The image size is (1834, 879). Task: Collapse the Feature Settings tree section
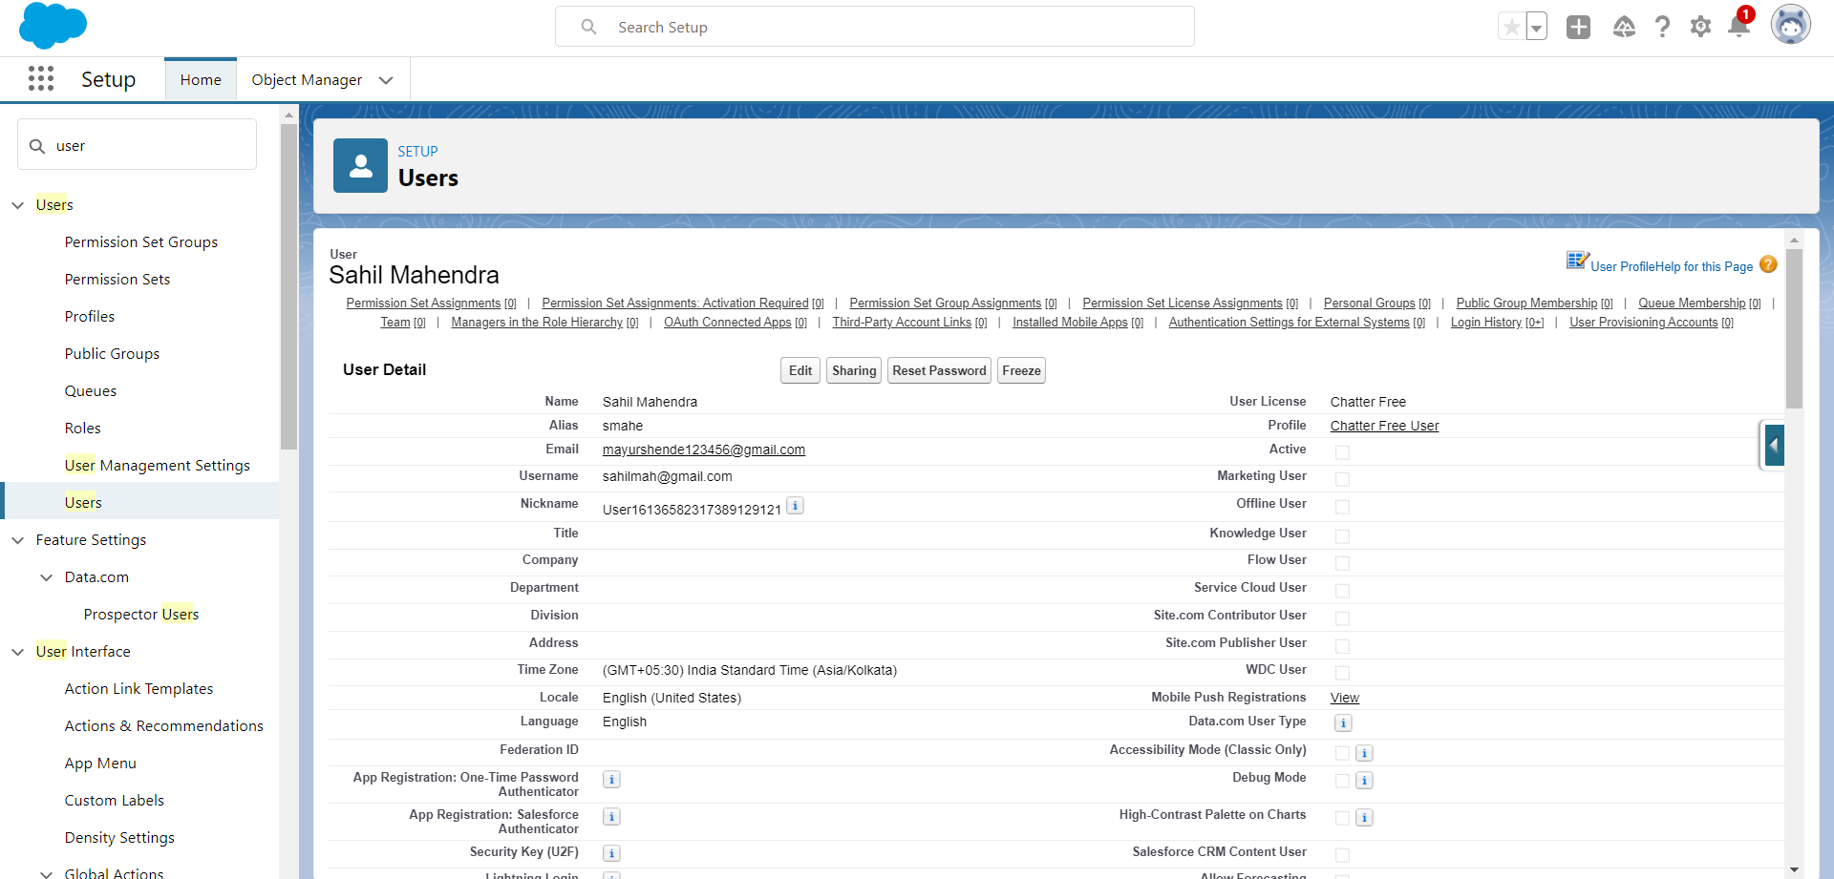pyautogui.click(x=18, y=540)
